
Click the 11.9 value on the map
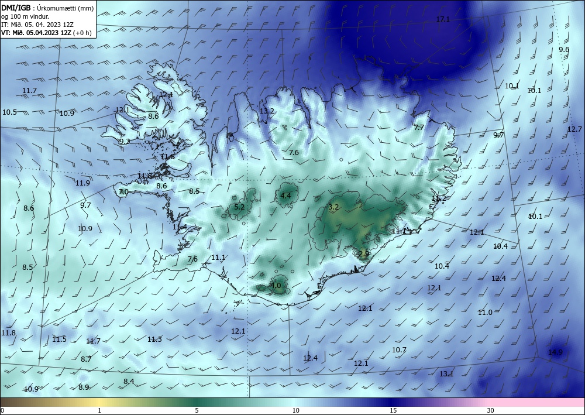point(82,183)
